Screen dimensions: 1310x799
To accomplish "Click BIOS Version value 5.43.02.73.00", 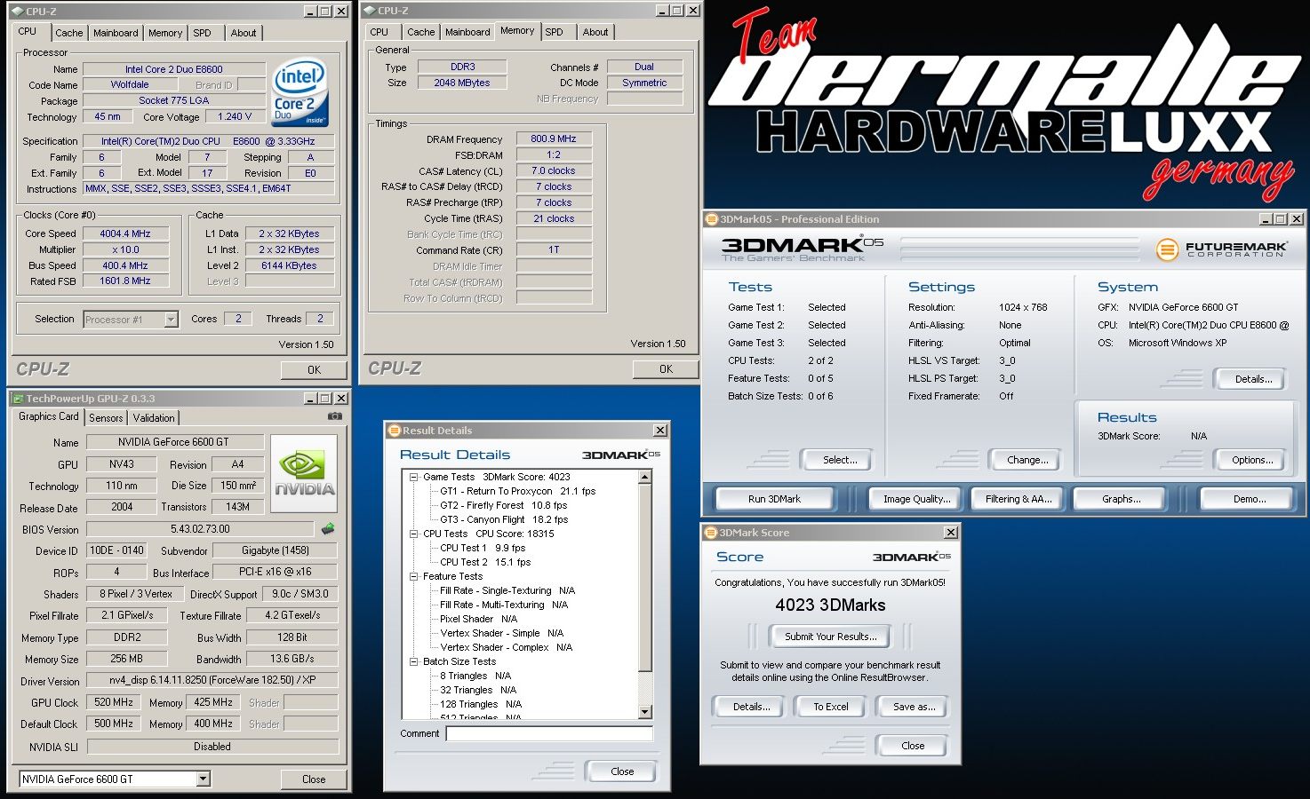I will 200,528.
